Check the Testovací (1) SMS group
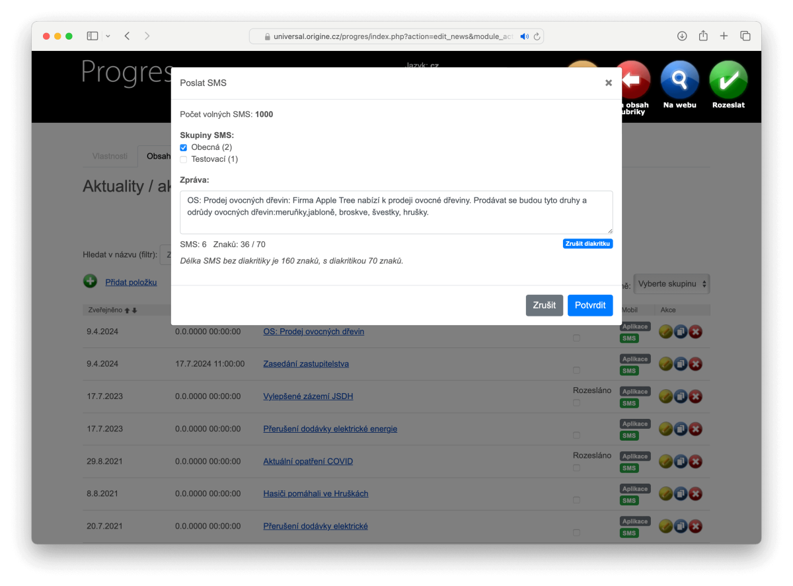 (184, 159)
